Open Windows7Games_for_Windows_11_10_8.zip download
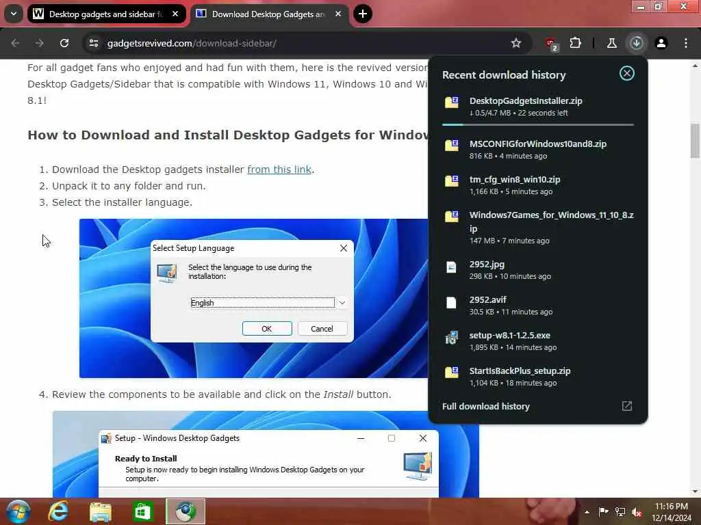Image resolution: width=701 pixels, height=525 pixels. [x=538, y=227]
